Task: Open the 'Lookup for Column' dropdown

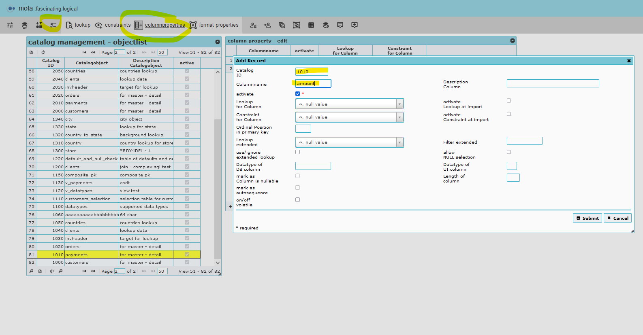Action: pyautogui.click(x=349, y=104)
